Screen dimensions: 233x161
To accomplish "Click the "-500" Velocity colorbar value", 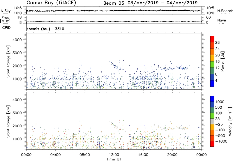I will click(220, 136).
